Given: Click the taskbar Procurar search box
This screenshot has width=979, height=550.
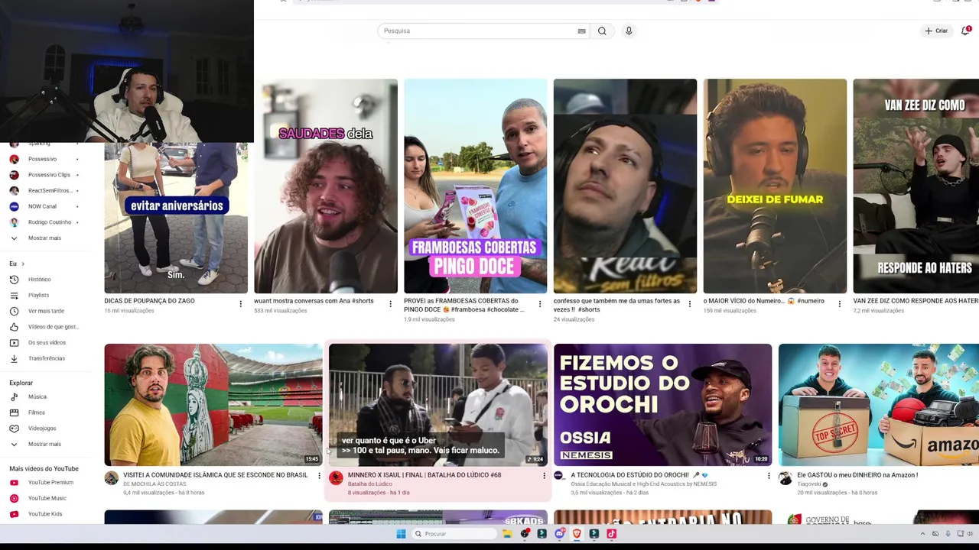Looking at the screenshot, I should point(454,534).
